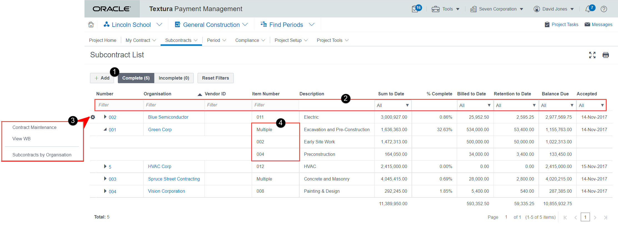
Task: Go to the previous page arrow
Action: (575, 217)
